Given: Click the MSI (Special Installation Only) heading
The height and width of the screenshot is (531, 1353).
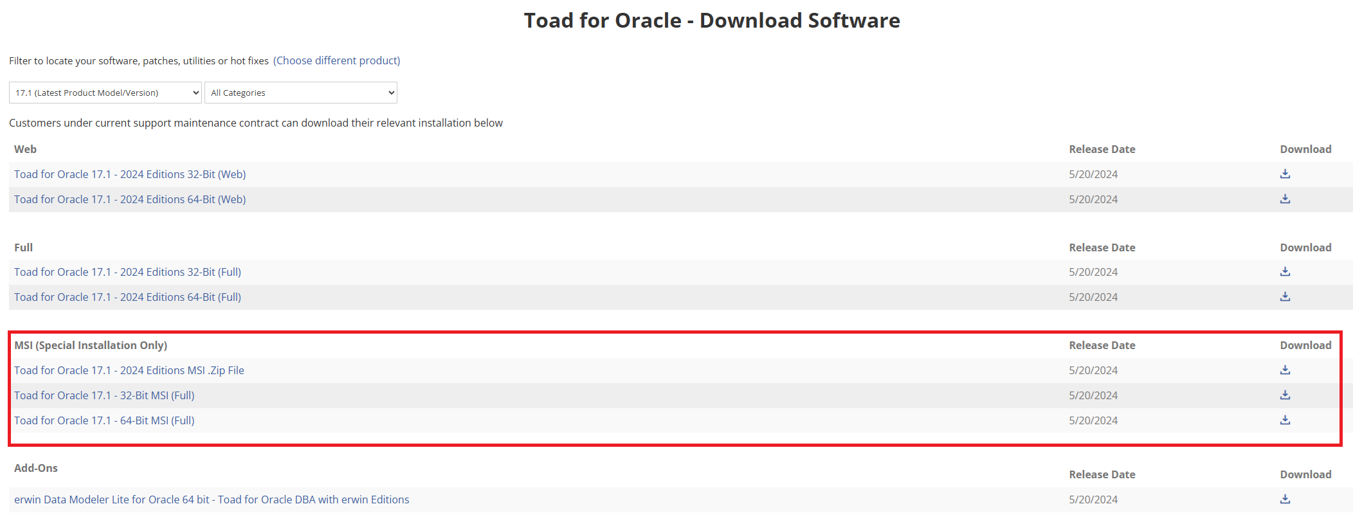Looking at the screenshot, I should pyautogui.click(x=91, y=345).
